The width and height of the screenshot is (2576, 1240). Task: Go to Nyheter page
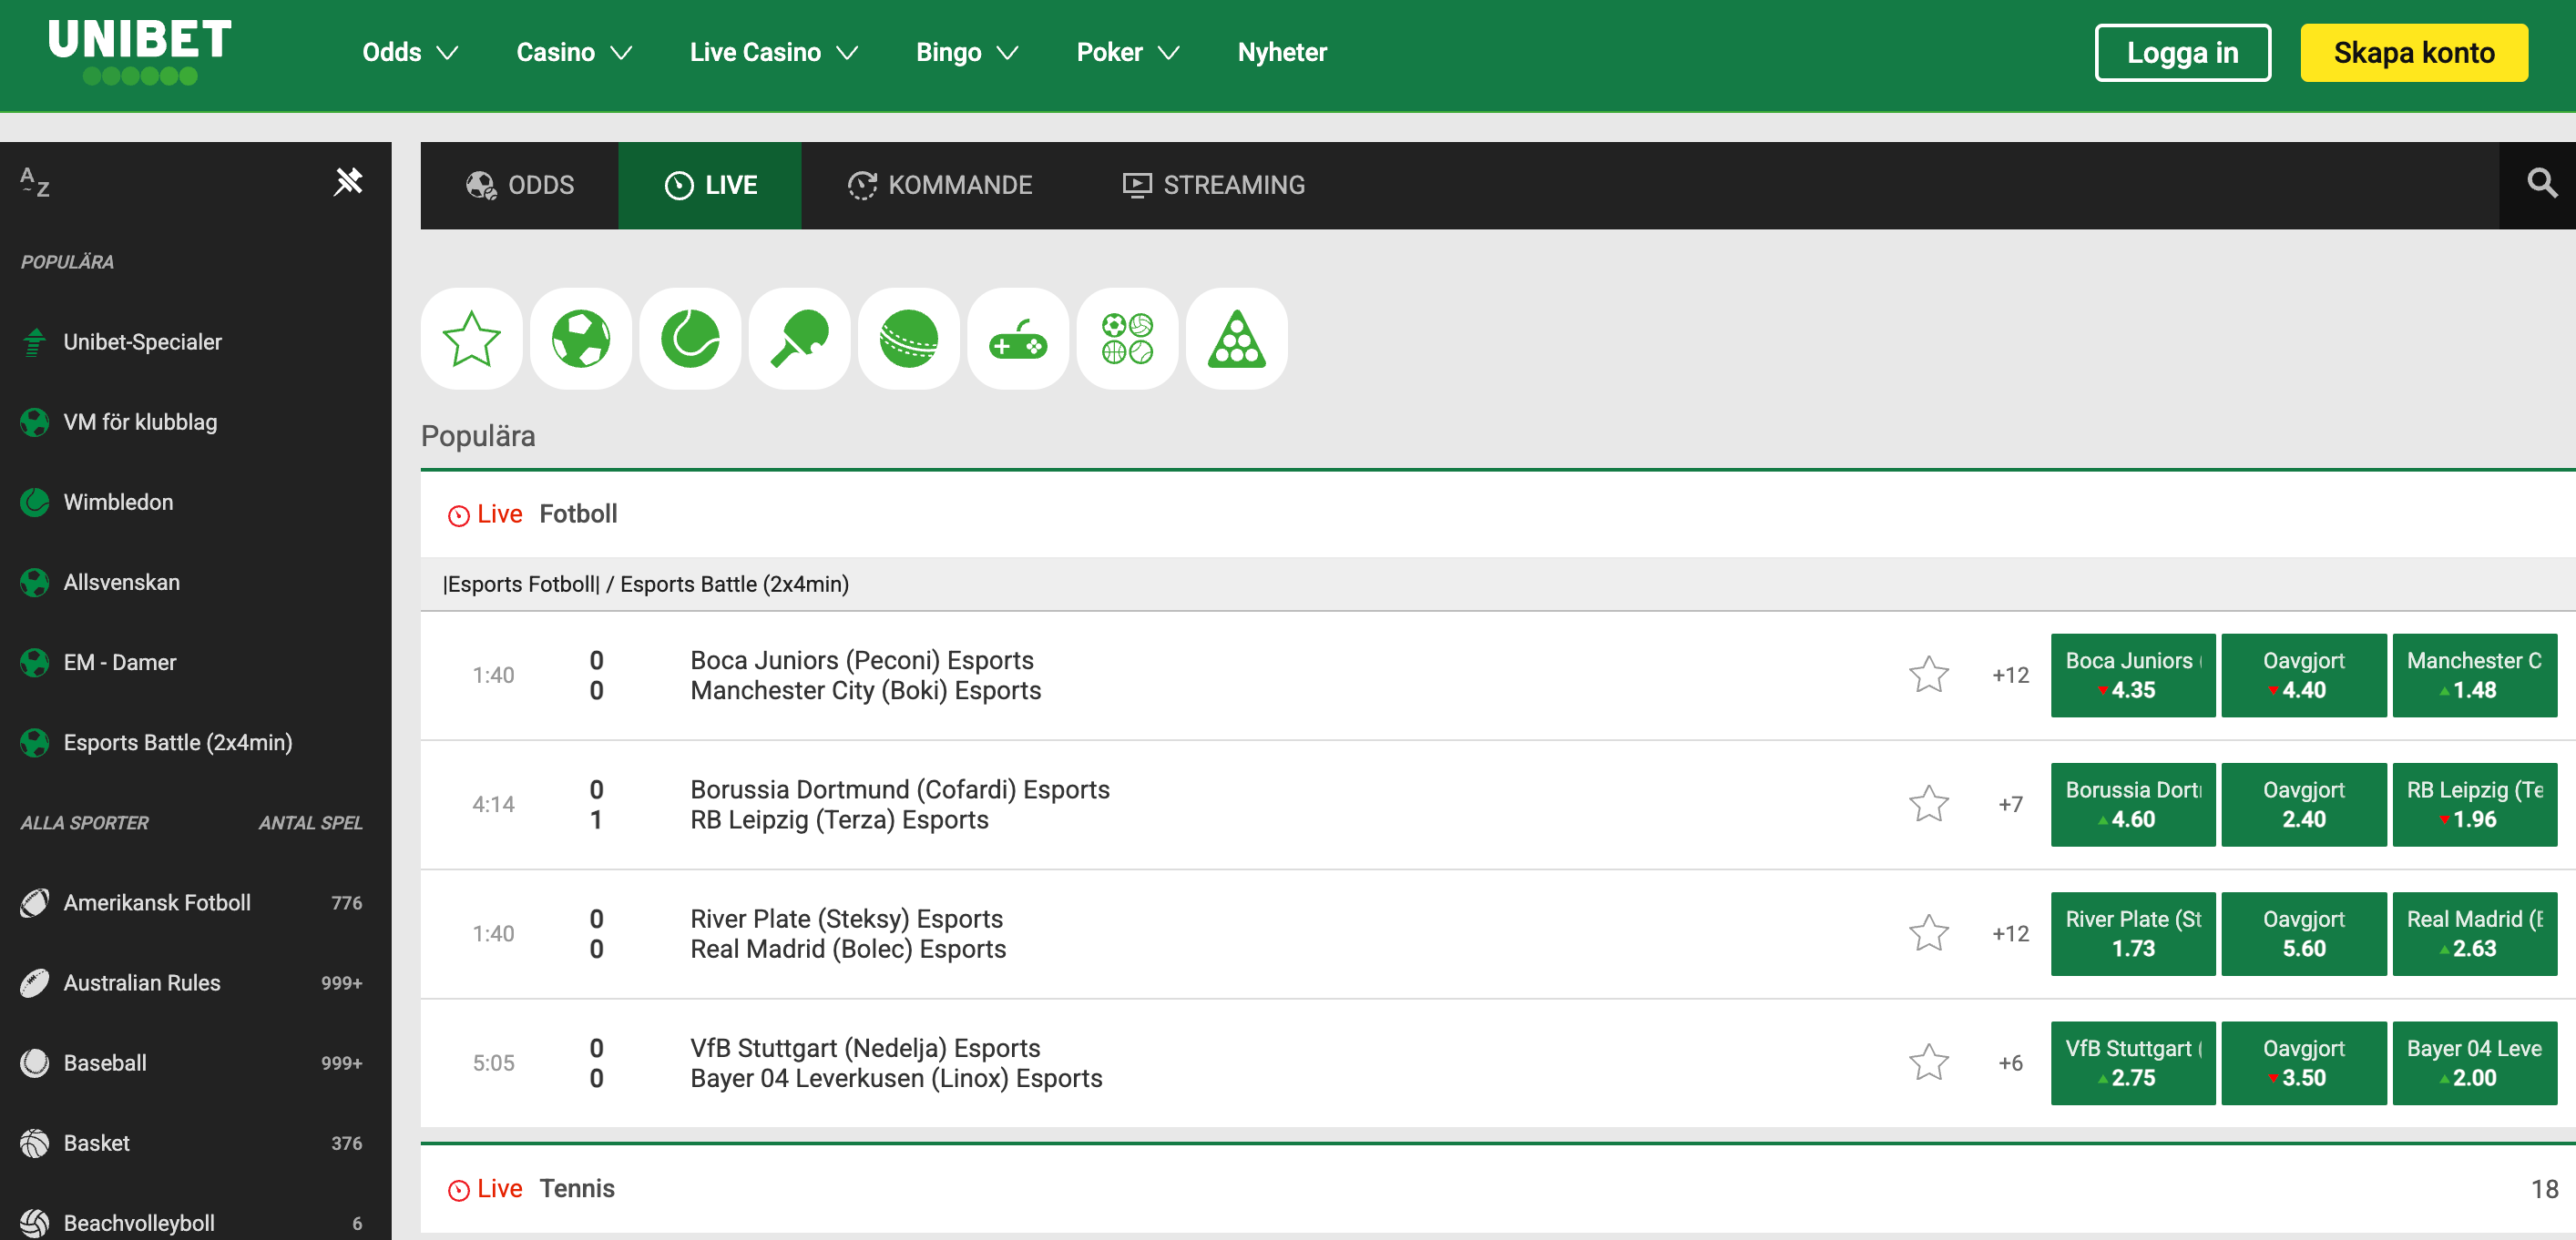click(1282, 52)
